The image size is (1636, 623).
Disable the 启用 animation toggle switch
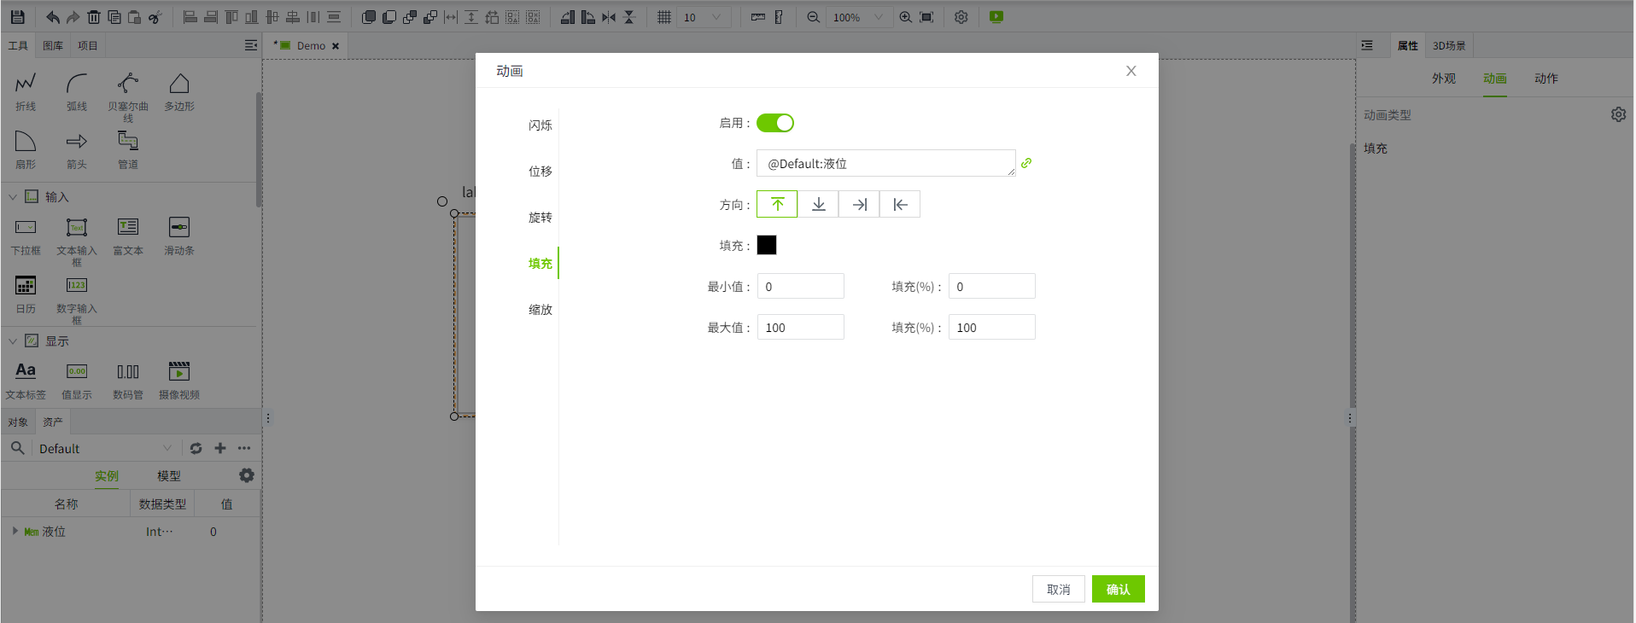tap(775, 123)
